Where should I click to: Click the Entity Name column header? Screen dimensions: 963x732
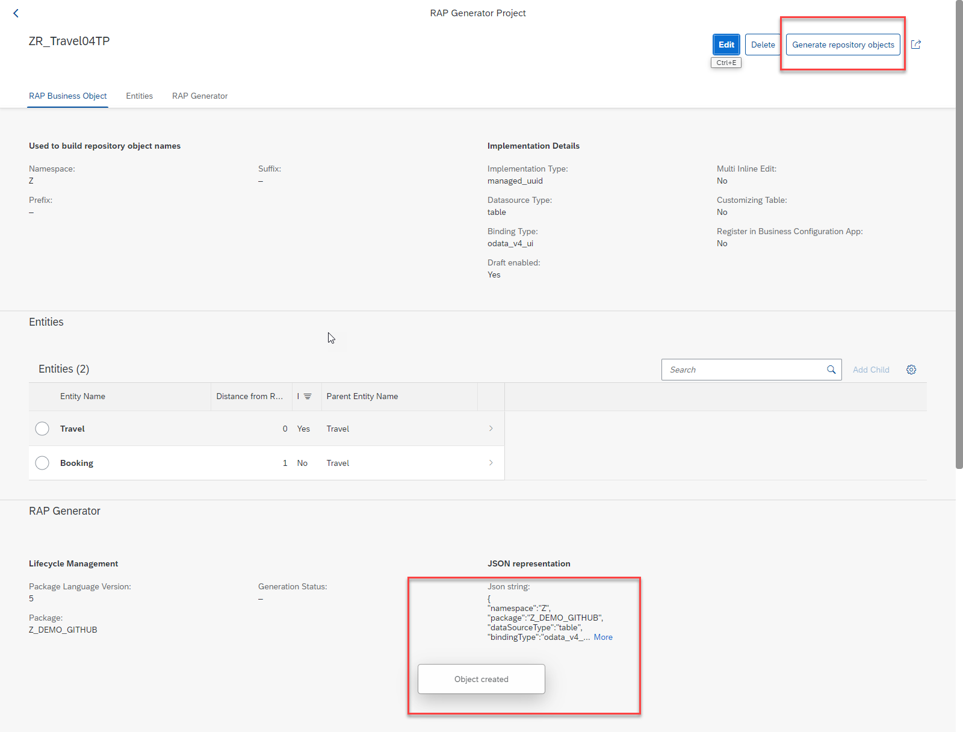83,397
